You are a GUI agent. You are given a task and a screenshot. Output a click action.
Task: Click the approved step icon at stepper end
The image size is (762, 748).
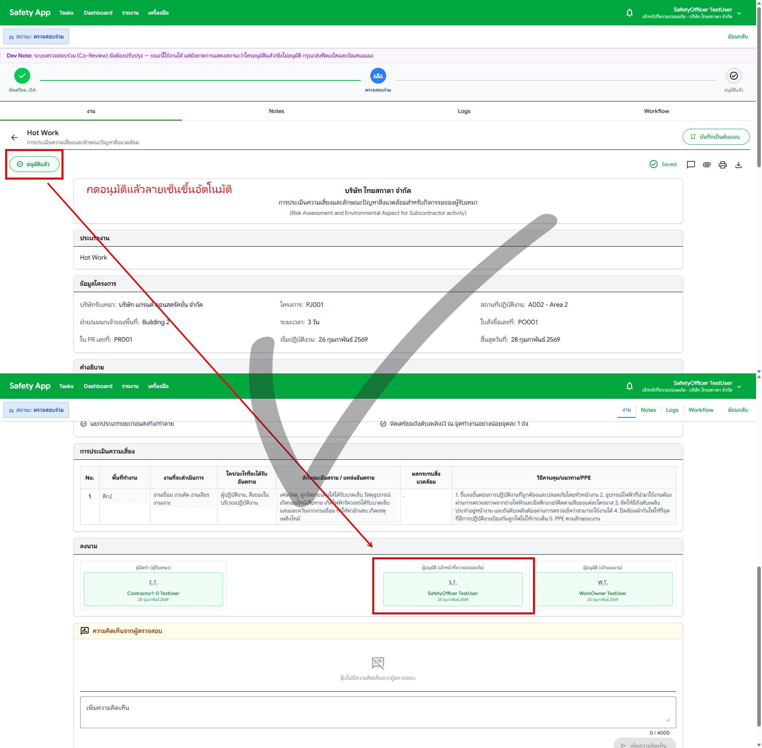pyautogui.click(x=733, y=76)
